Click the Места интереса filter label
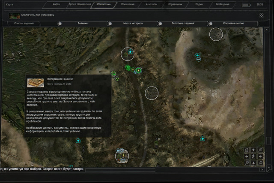 click(x=133, y=23)
